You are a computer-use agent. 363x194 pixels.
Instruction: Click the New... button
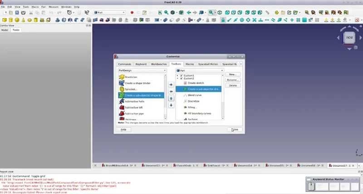233,74
